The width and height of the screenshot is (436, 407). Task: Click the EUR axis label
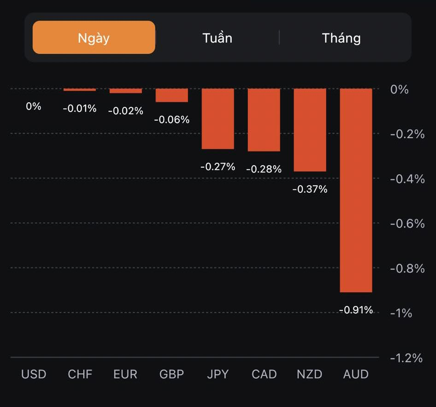point(125,374)
